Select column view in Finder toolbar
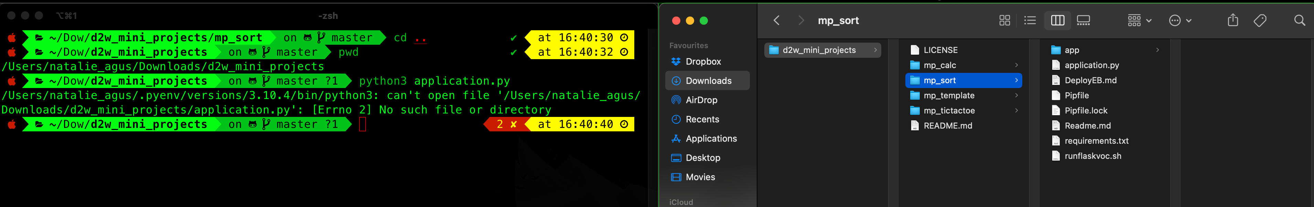 coord(1057,20)
